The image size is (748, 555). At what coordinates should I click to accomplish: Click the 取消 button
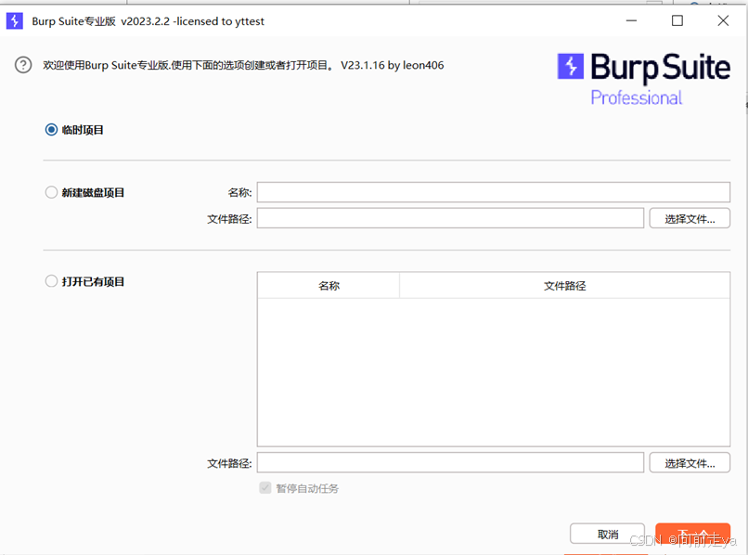pyautogui.click(x=607, y=534)
